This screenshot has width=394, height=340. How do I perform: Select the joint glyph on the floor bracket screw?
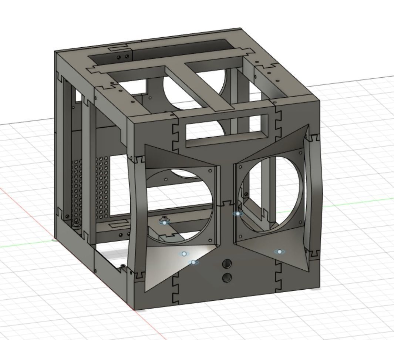click(164, 223)
